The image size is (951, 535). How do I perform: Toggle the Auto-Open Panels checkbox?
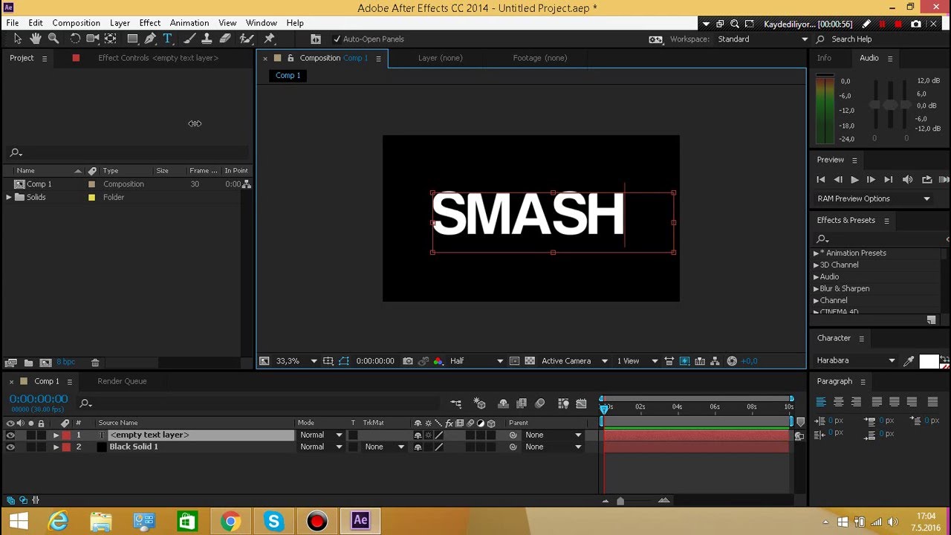click(x=337, y=39)
